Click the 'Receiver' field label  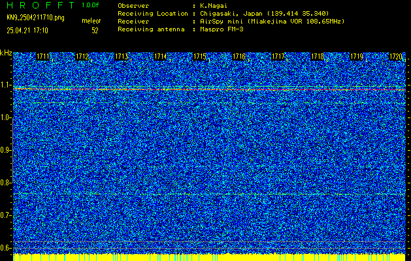coord(133,22)
